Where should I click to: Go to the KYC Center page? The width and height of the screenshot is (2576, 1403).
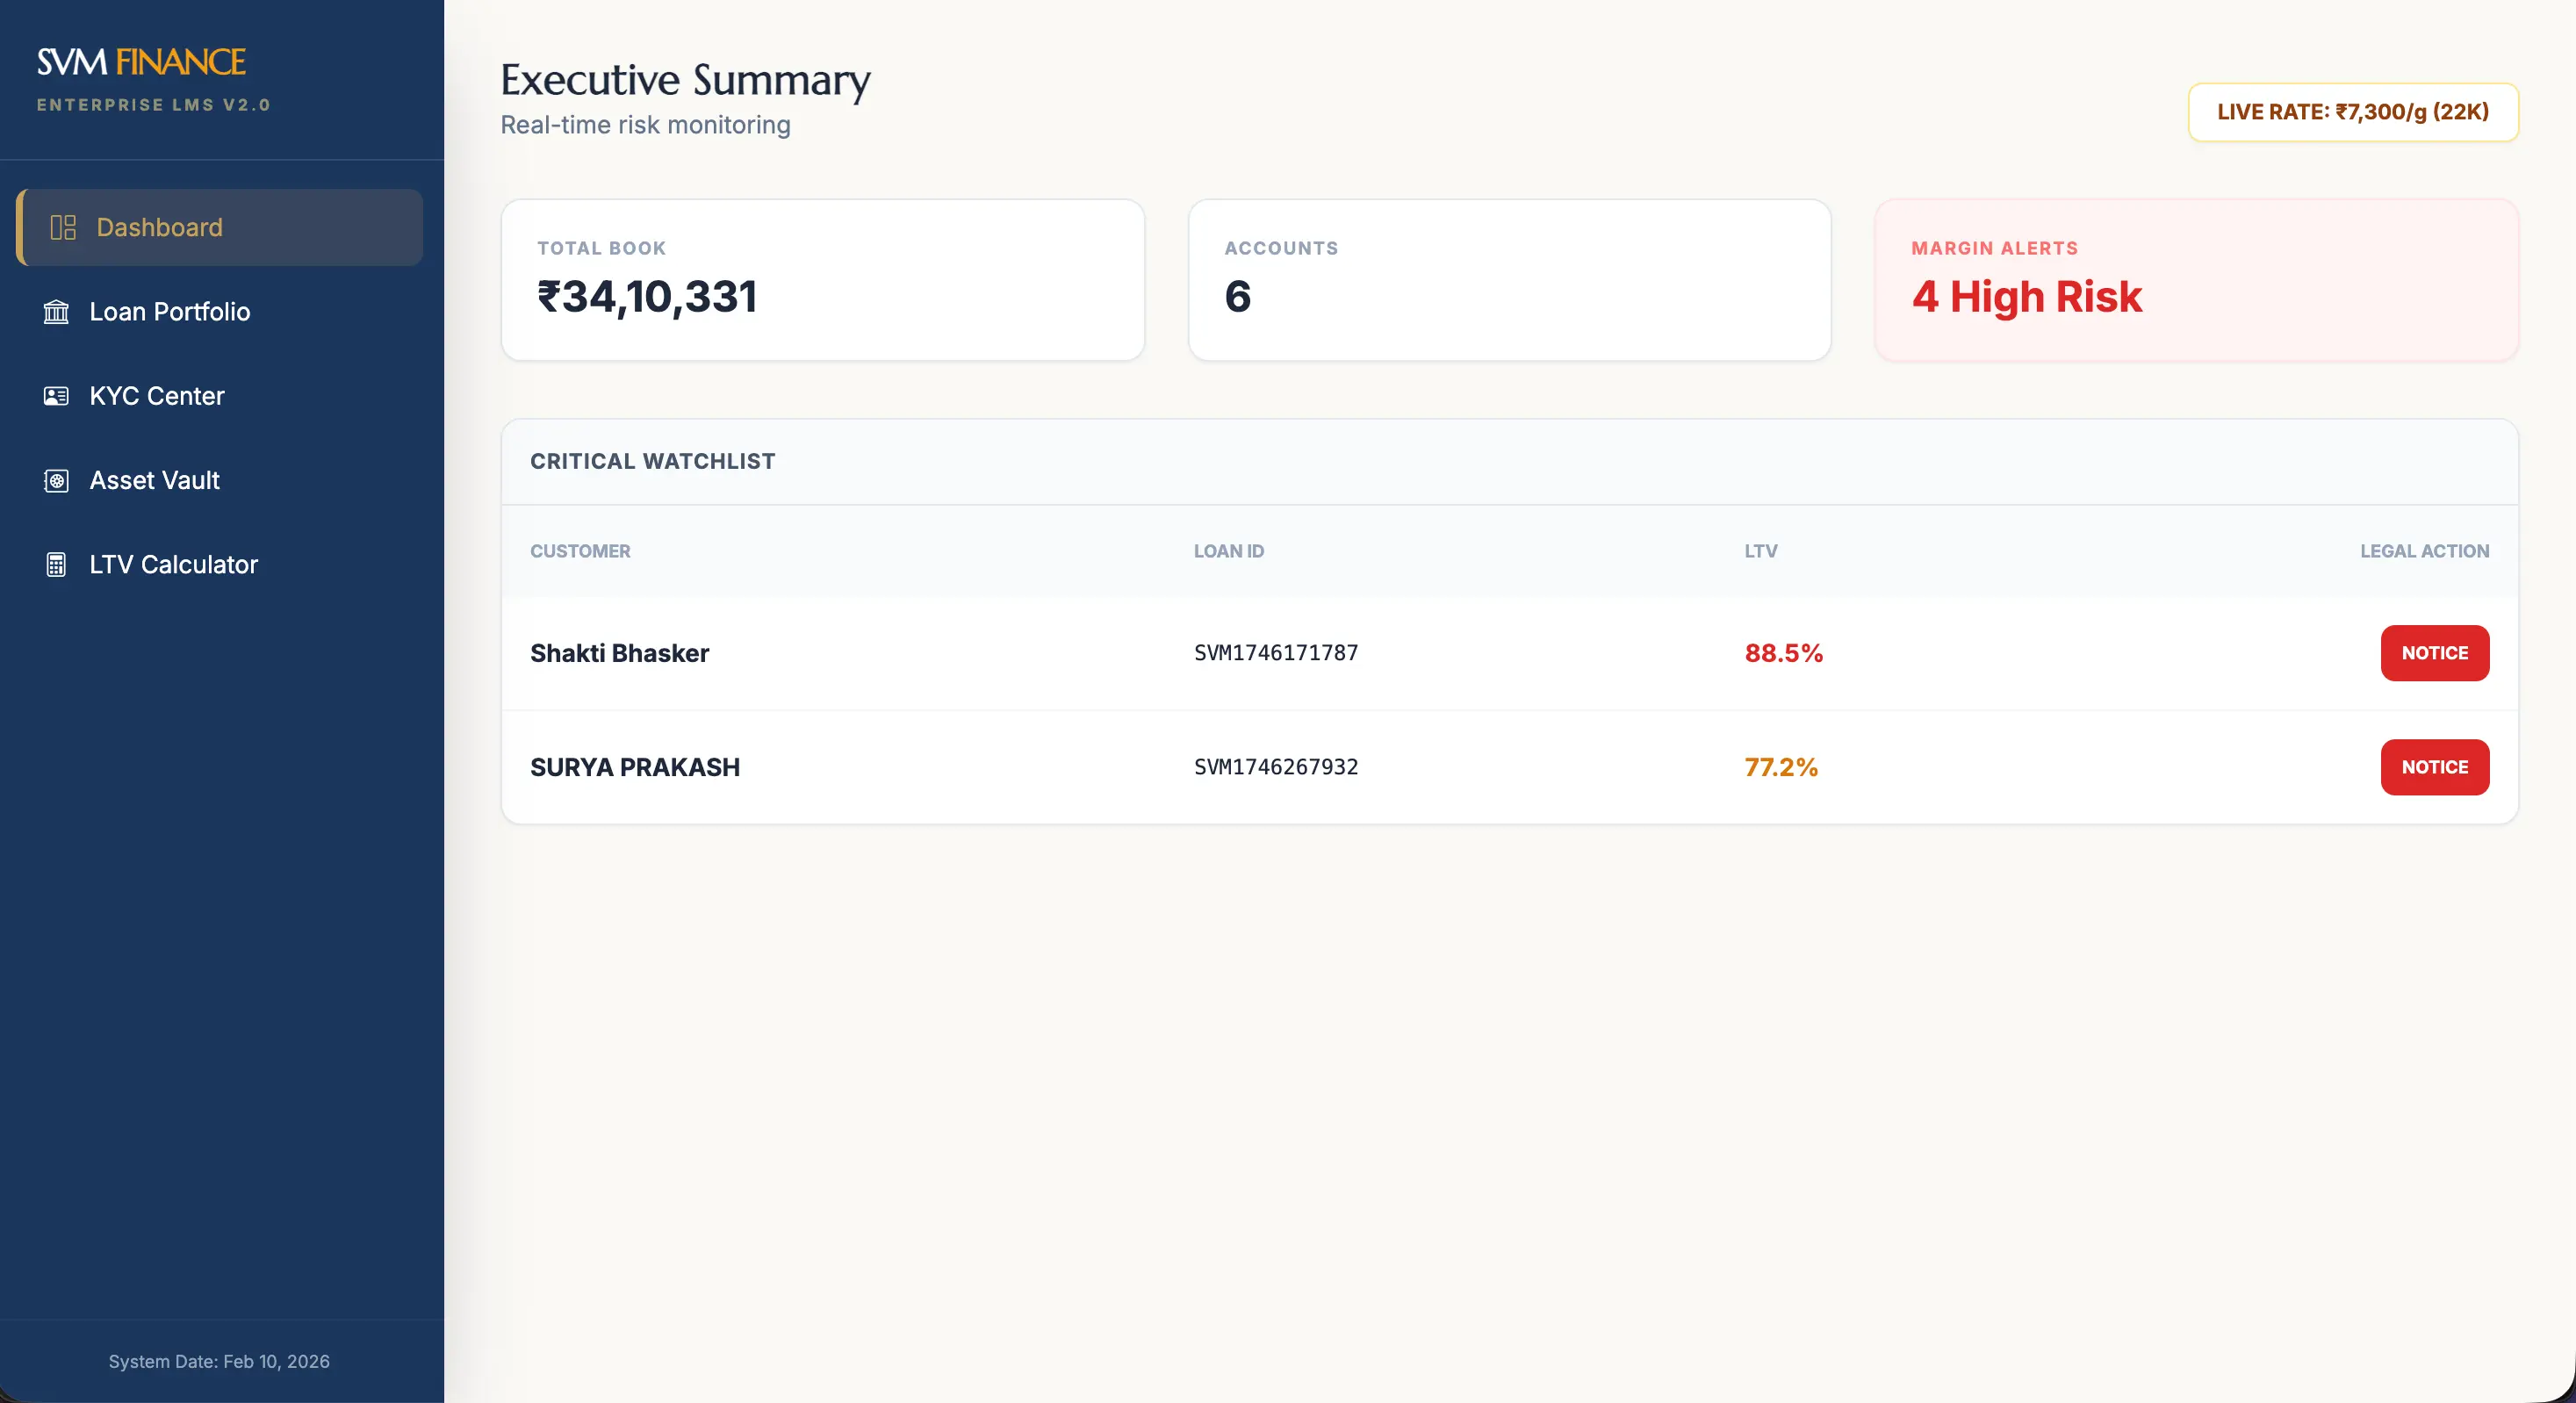click(x=157, y=396)
